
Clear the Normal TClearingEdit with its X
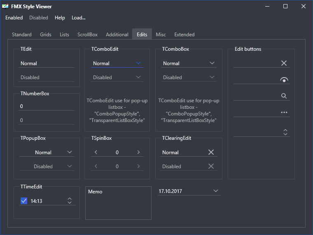coord(211,152)
